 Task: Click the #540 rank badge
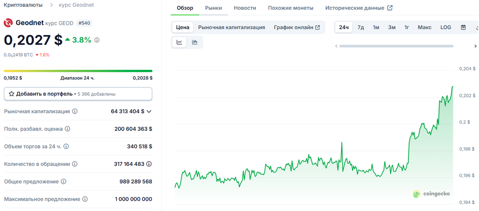click(x=84, y=23)
